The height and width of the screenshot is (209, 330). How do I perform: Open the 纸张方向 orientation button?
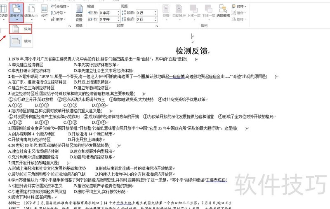[x=16, y=12]
